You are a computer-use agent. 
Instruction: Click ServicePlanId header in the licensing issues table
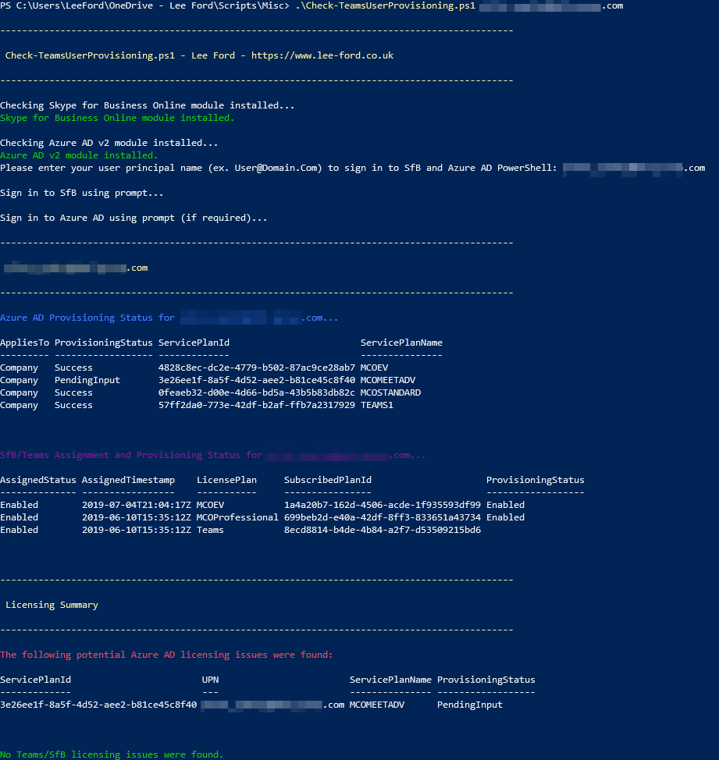(x=35, y=680)
